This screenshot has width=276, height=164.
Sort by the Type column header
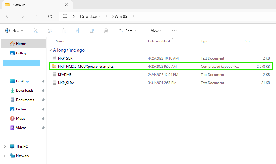click(204, 41)
